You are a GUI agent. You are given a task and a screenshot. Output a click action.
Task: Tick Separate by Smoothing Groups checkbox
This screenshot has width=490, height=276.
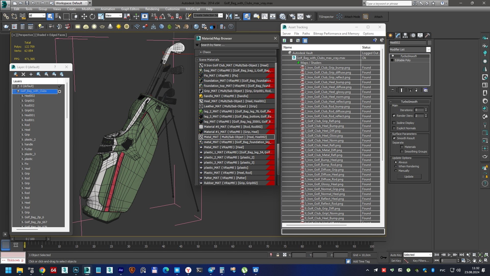pyautogui.click(x=402, y=152)
